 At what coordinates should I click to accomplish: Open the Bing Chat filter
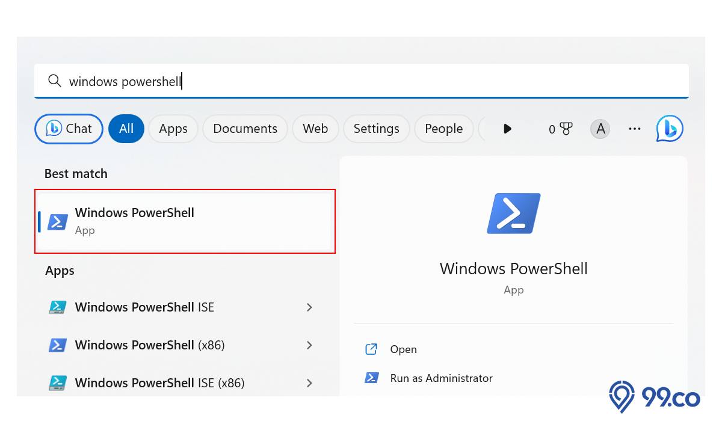click(69, 129)
